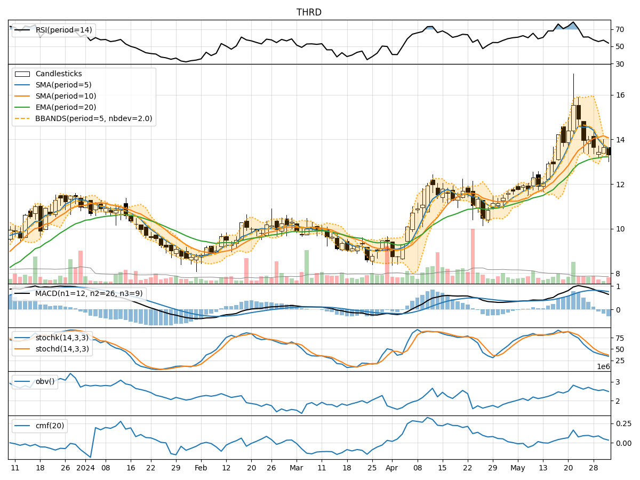Expand the RSI indicator panel legend

(59, 30)
